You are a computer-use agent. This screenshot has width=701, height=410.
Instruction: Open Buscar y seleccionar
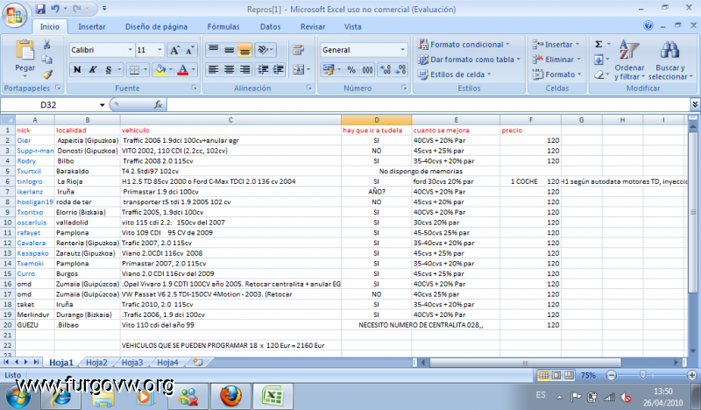point(670,60)
